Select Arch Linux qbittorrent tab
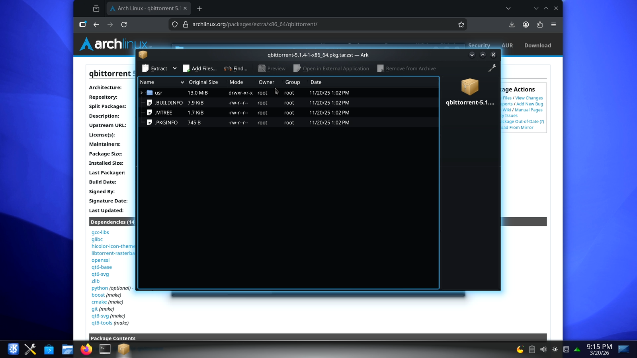The image size is (637, 358). pyautogui.click(x=149, y=8)
